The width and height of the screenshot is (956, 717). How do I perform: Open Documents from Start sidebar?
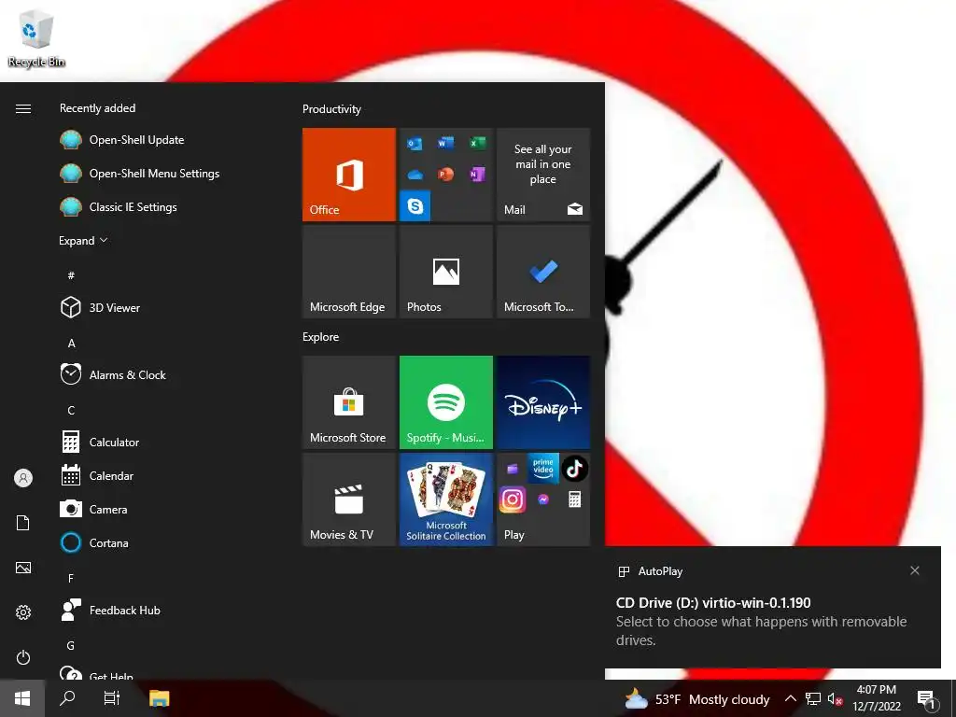pyautogui.click(x=23, y=523)
